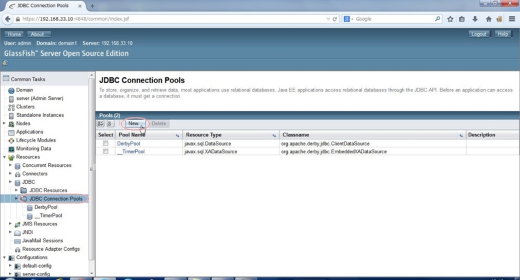
Task: Click the browser home icon
Action: point(488,19)
